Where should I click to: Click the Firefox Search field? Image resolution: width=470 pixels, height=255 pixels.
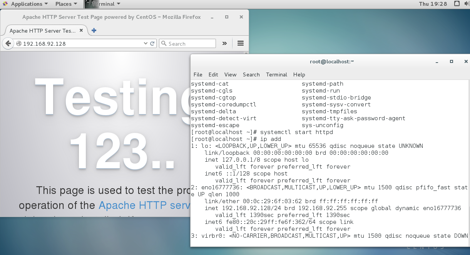tap(187, 44)
